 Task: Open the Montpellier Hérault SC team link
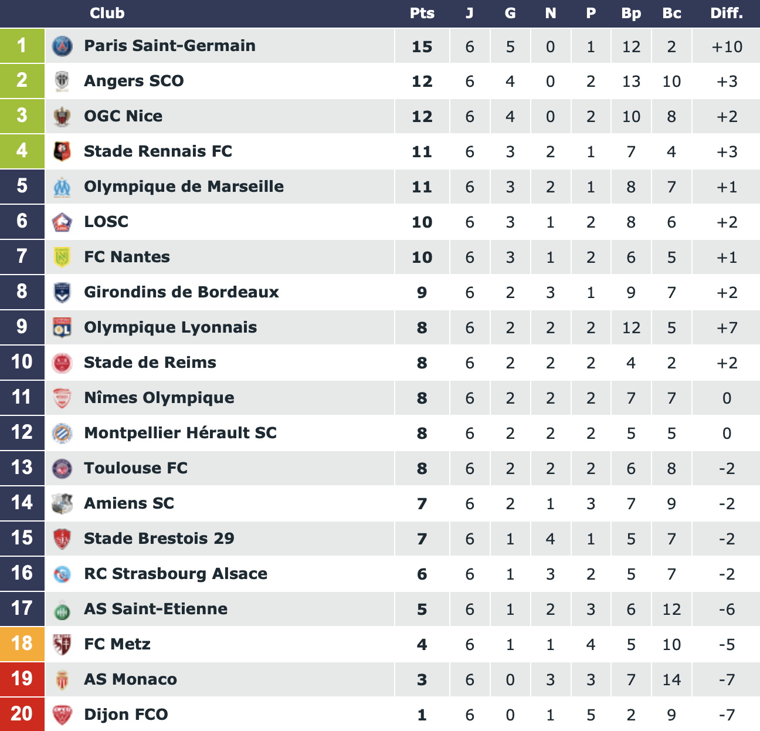point(180,433)
